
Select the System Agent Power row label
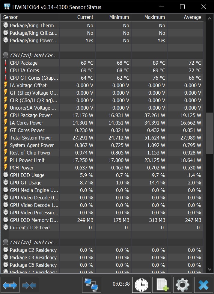click(32, 145)
